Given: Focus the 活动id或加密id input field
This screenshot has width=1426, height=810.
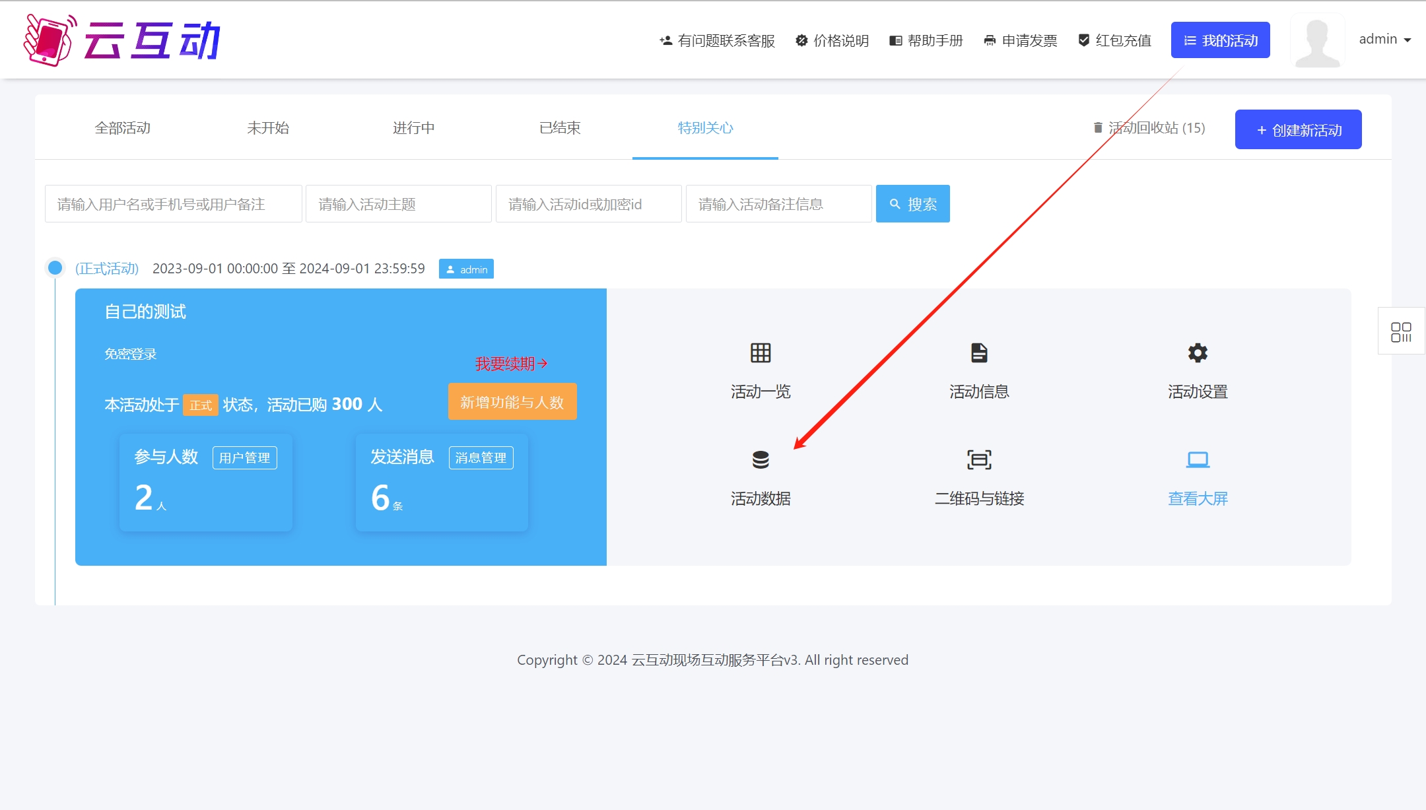Looking at the screenshot, I should click(589, 204).
